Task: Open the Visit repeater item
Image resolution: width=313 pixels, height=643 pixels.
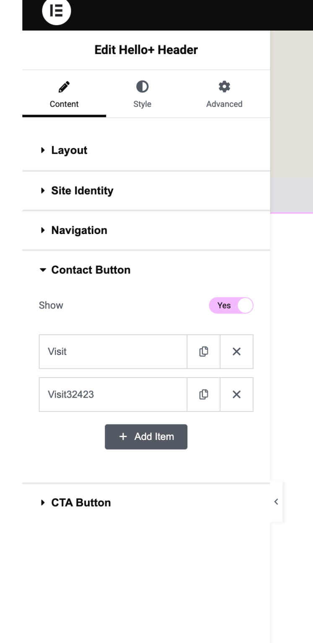Action: coord(112,352)
